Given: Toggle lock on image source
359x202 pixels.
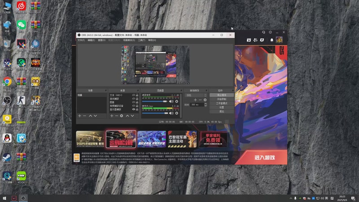Looking at the screenshot, I should (x=137, y=102).
